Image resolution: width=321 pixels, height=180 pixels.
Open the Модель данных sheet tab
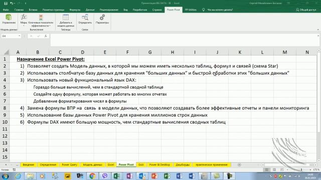92,164
